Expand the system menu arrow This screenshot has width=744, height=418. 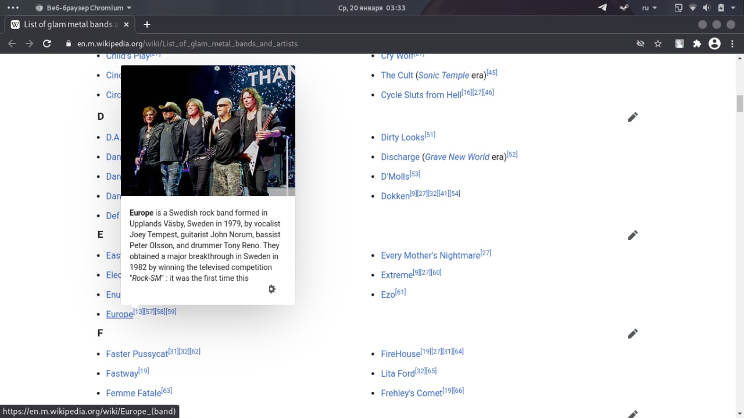(734, 8)
